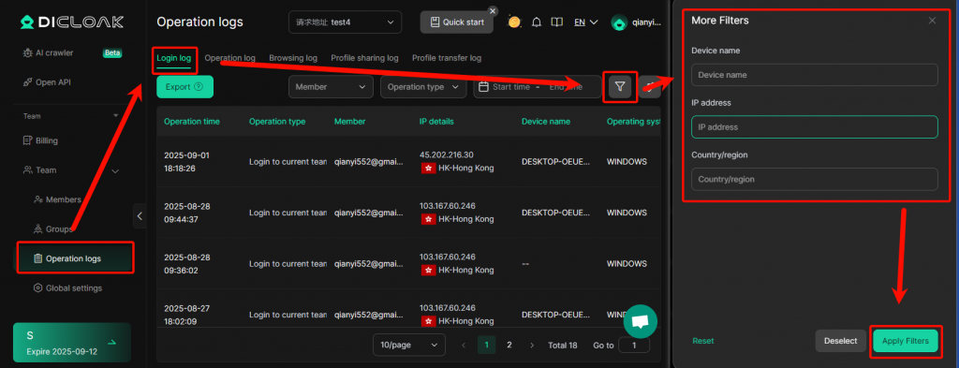
Task: Open the environment selector showing test4
Action: tap(345, 22)
